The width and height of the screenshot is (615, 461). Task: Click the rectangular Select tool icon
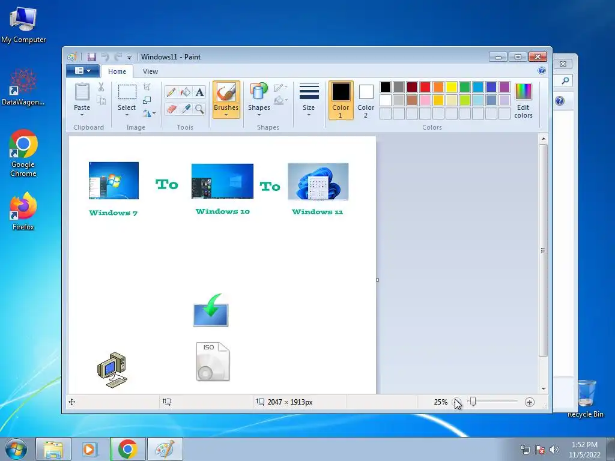pyautogui.click(x=127, y=92)
